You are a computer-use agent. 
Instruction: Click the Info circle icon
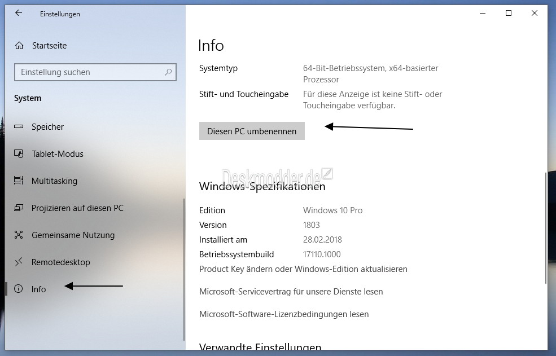click(19, 289)
